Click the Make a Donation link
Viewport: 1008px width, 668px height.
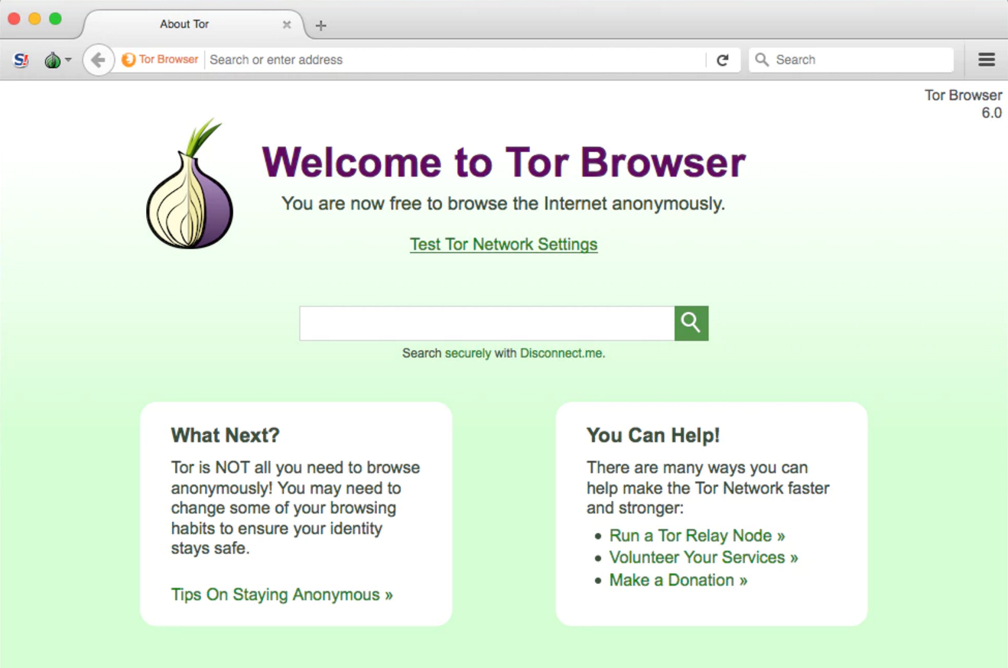pos(678,580)
